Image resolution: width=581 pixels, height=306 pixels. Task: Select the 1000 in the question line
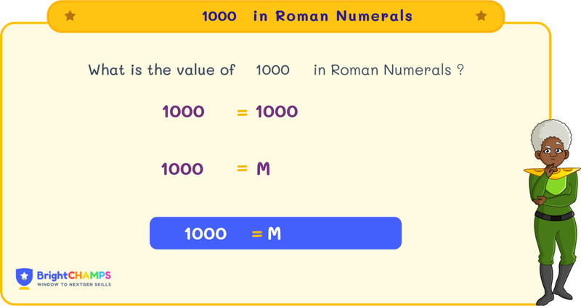pyautogui.click(x=272, y=70)
